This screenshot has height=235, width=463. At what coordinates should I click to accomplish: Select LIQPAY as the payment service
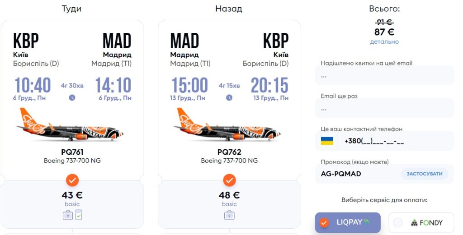pos(348,222)
